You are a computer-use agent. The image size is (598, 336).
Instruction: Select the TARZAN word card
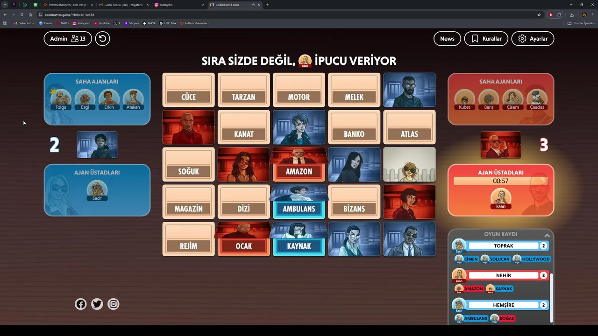[243, 90]
